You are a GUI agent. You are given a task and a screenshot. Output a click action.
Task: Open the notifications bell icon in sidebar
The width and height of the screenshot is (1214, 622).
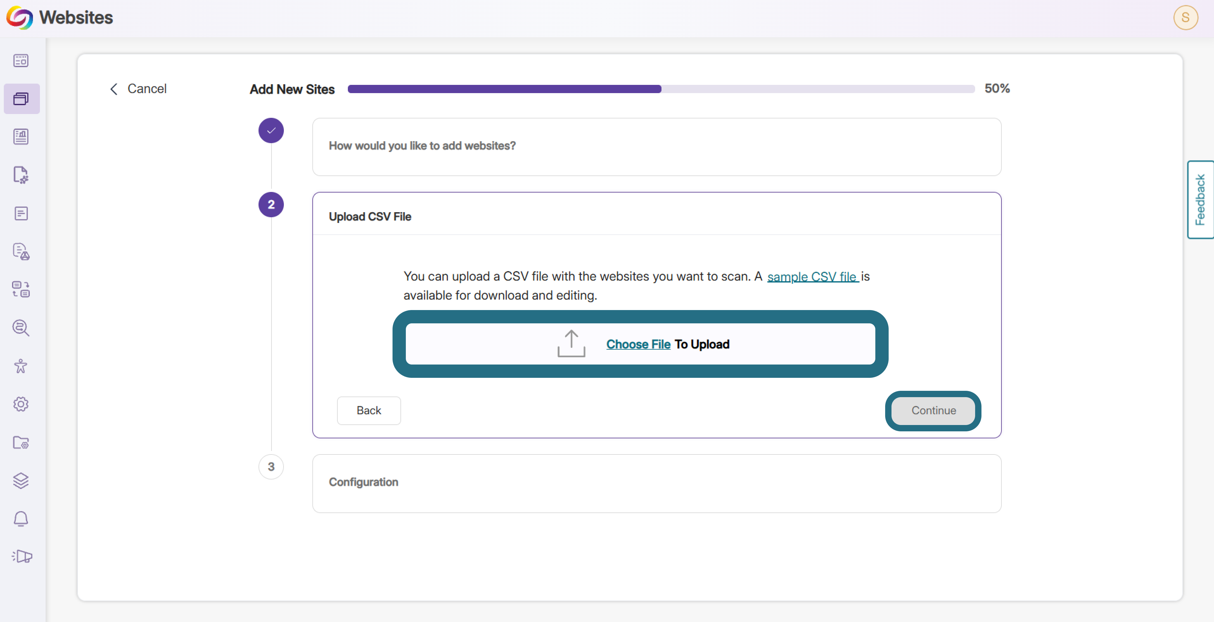21,519
